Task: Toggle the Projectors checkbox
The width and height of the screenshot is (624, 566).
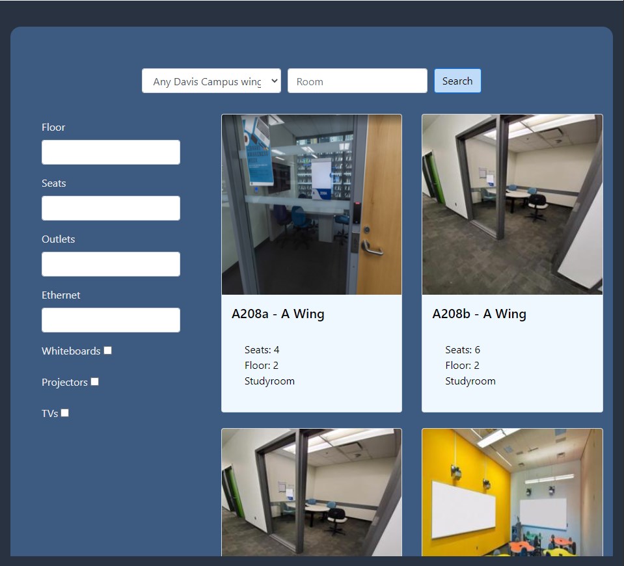Action: [95, 382]
